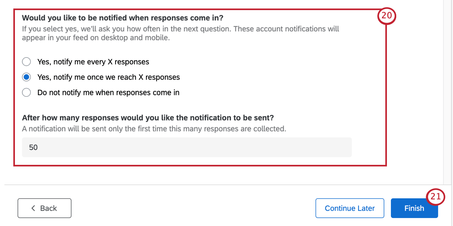The image size is (453, 226).
Task: Click the back chevron icon inside the Back button
Action: pyautogui.click(x=33, y=208)
